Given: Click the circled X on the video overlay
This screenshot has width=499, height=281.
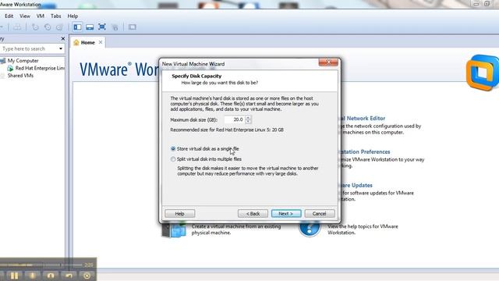Looking at the screenshot, I should [x=87, y=276].
